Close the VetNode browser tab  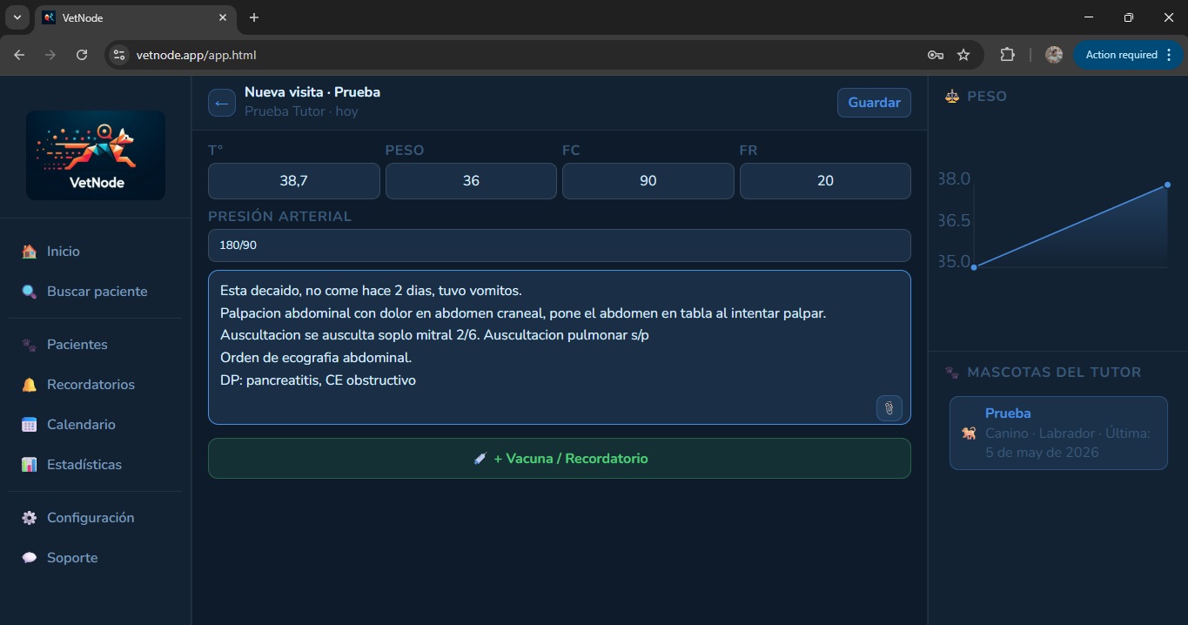(223, 17)
